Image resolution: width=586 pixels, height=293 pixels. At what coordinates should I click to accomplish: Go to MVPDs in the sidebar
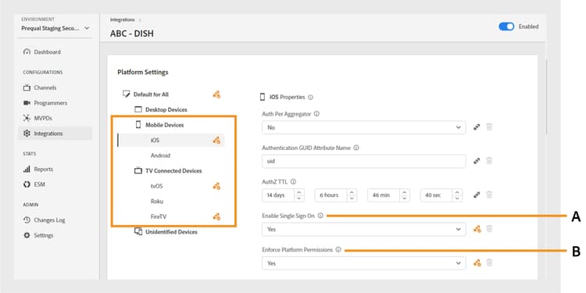click(x=43, y=118)
